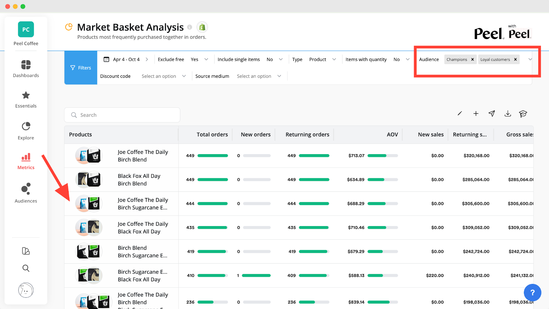The height and width of the screenshot is (309, 549).
Task: Click AOV value $579.29
Action: [356, 251]
